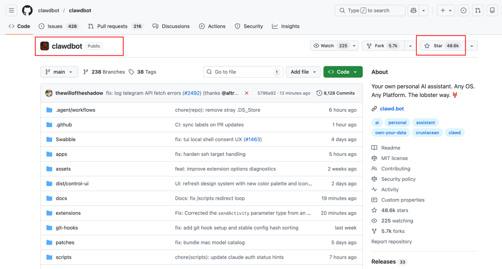
Task: Star the repository with Star 48.6k button
Action: [443, 46]
